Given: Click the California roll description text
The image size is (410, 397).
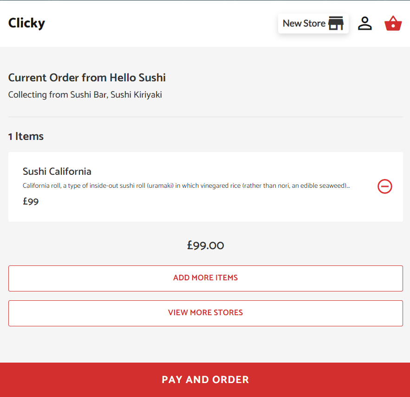Looking at the screenshot, I should click(x=186, y=185).
